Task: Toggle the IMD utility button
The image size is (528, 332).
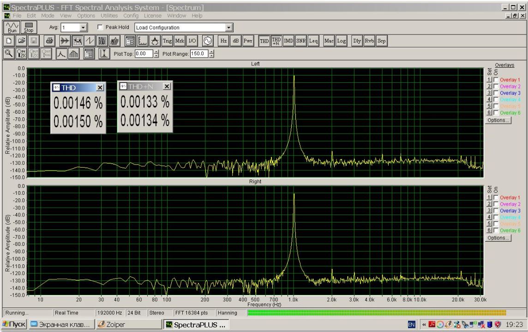Action: click(288, 41)
